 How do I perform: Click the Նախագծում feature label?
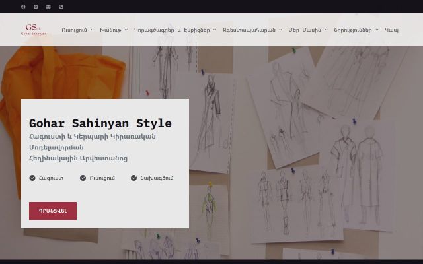pyautogui.click(x=157, y=178)
